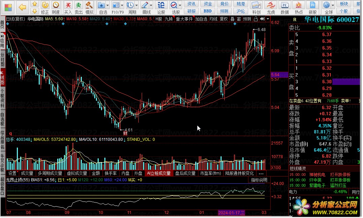Open more indicator tabs via the ellipsis

(261, 173)
